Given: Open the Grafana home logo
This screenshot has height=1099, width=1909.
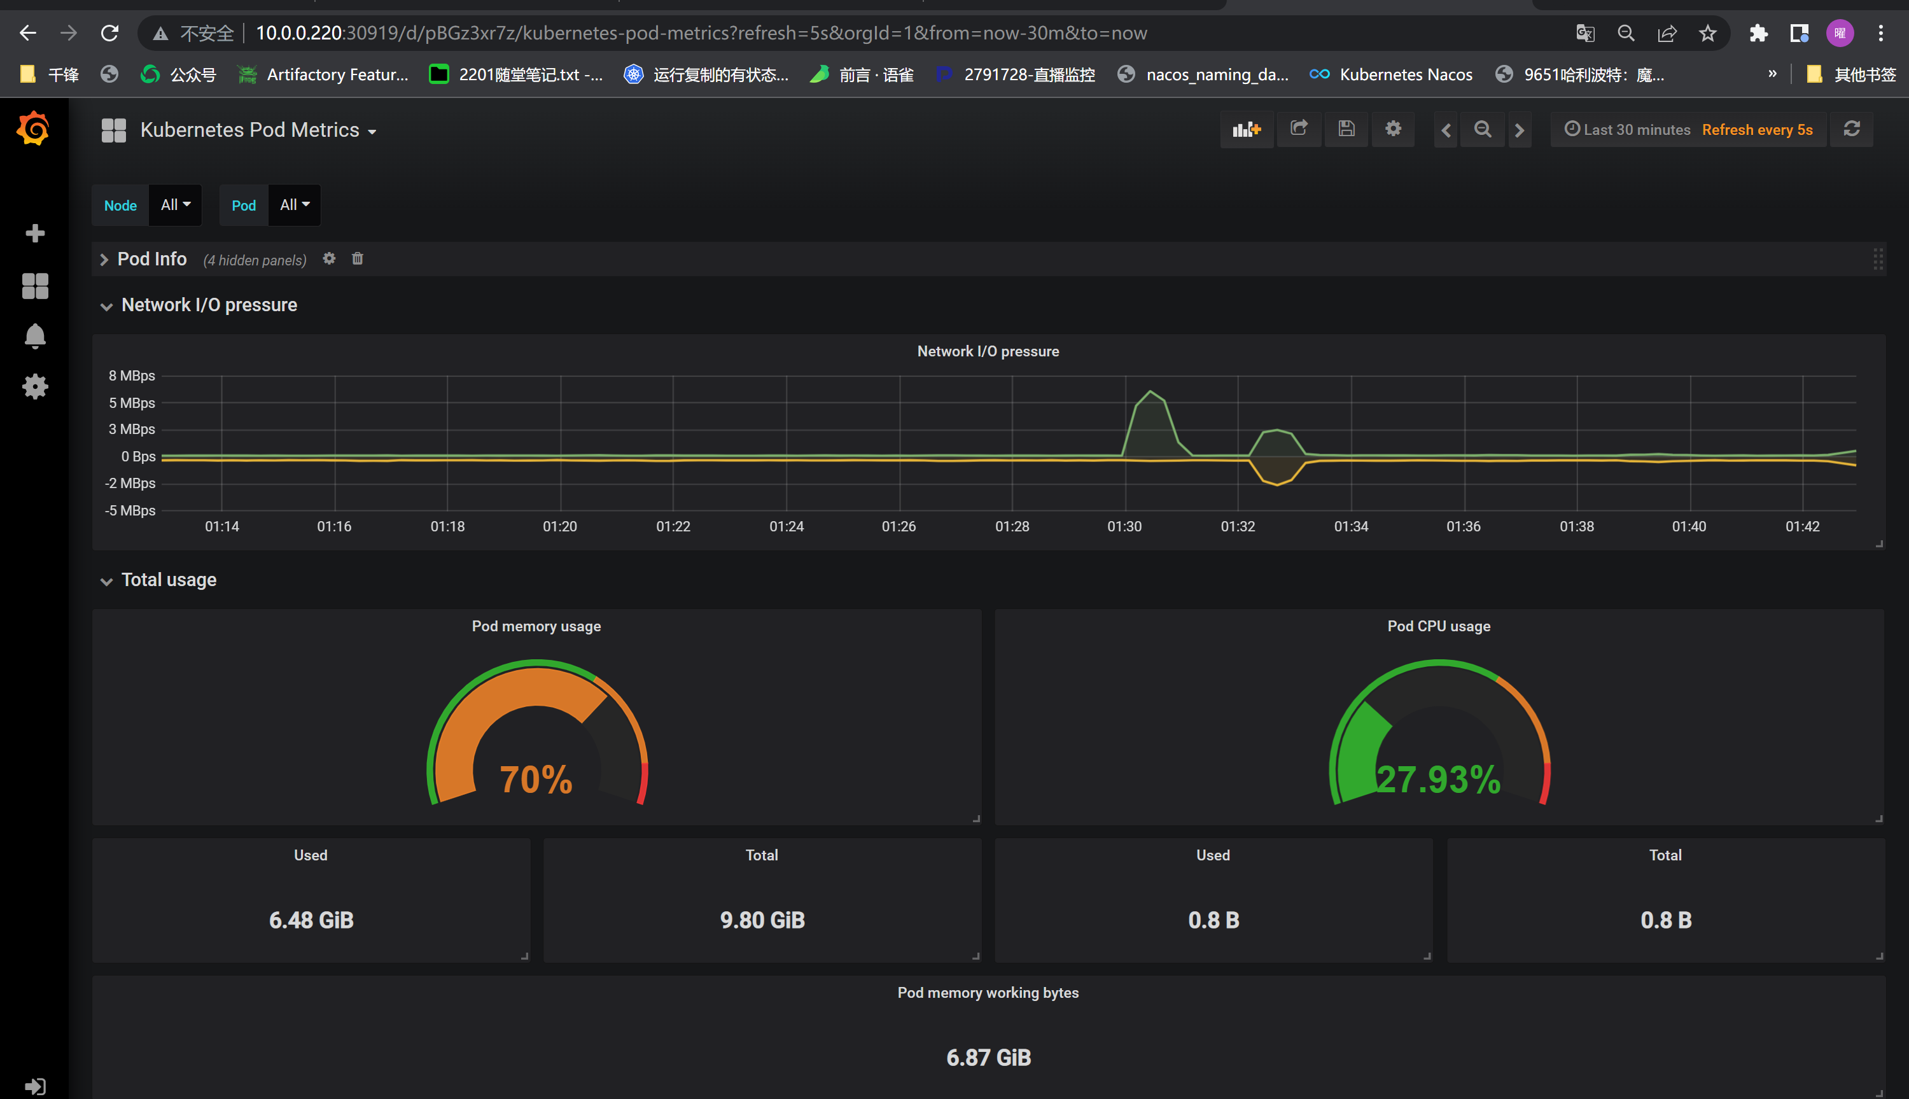Looking at the screenshot, I should coord(33,129).
